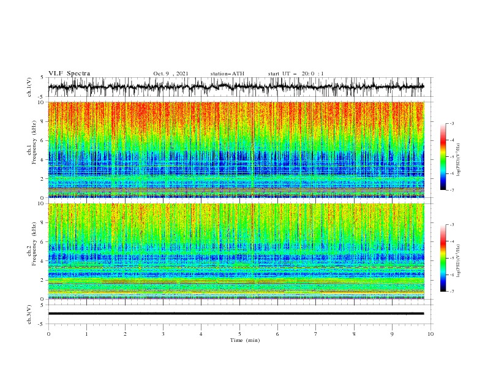Click the '-7' tick on upper color bar
The image size is (485, 375).
pos(451,190)
